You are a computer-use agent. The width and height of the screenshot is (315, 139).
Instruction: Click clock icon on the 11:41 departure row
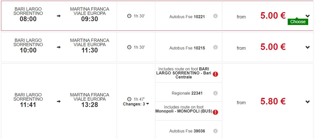point(129,99)
